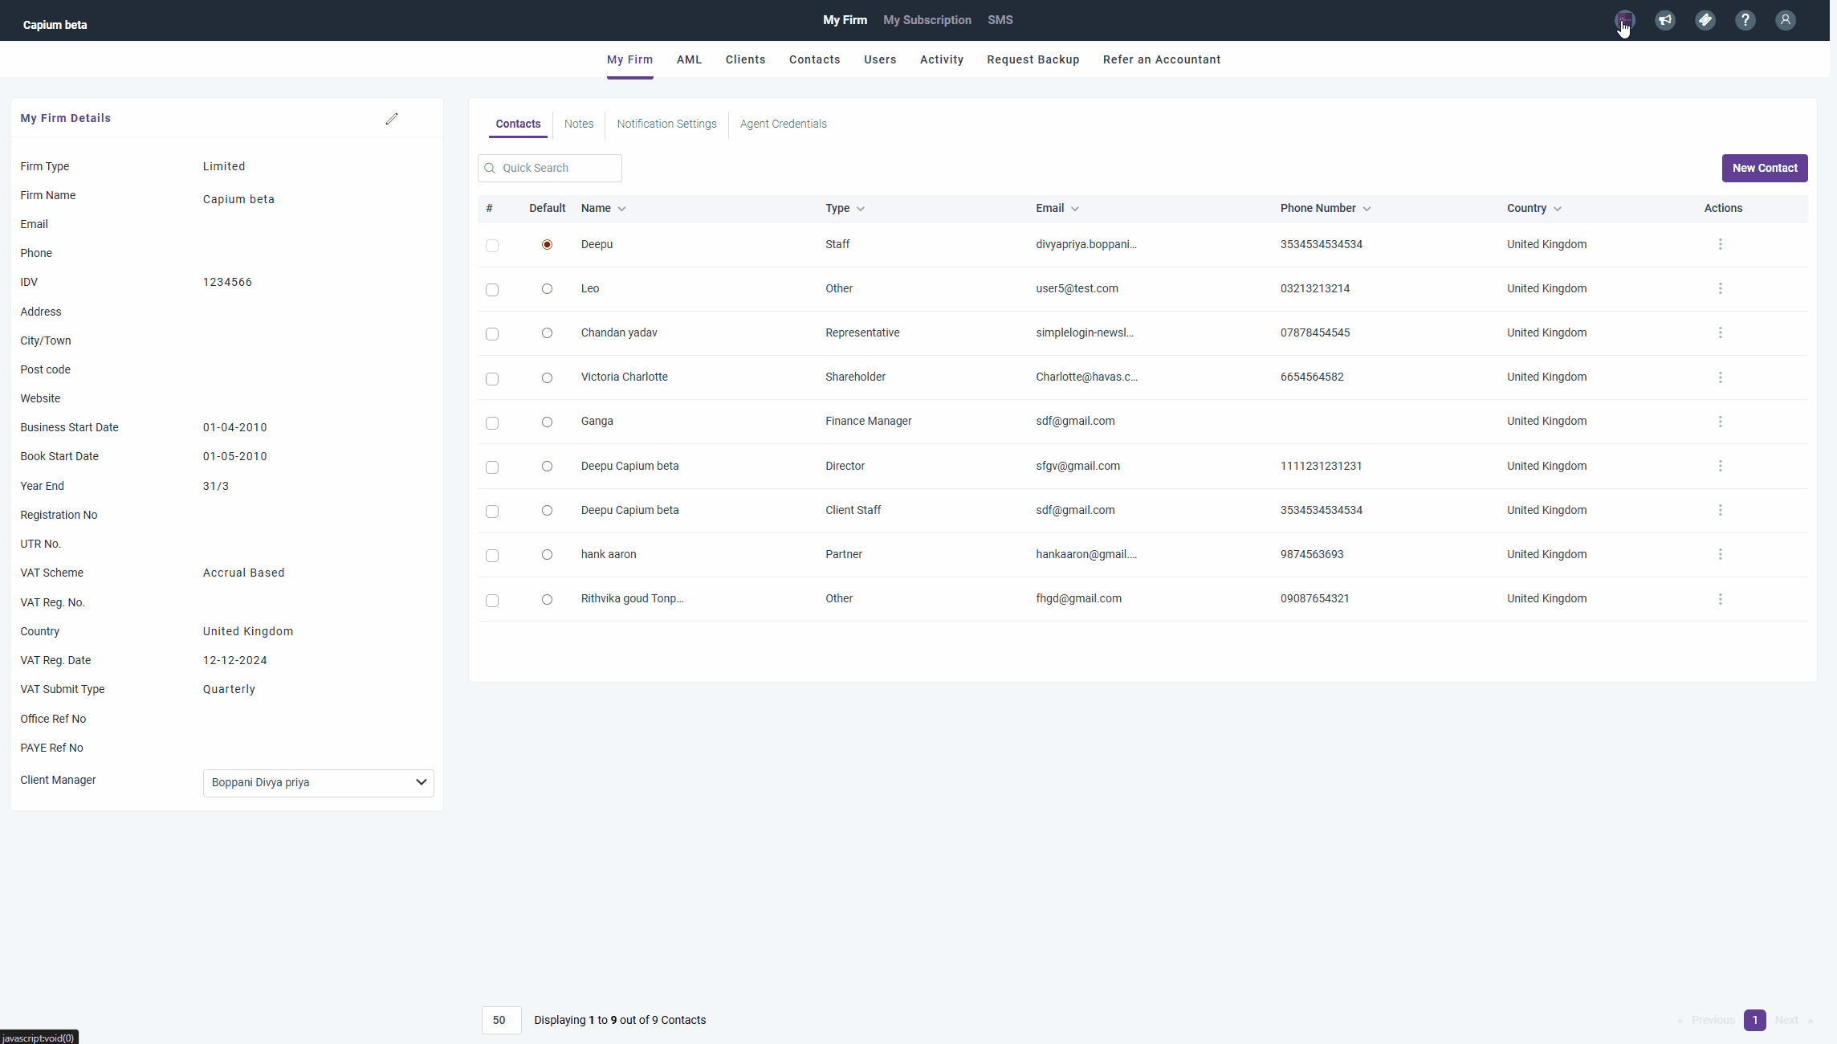Screen dimensions: 1837x1044
Task: Expand the Phone Number column filter
Action: pyautogui.click(x=1367, y=209)
